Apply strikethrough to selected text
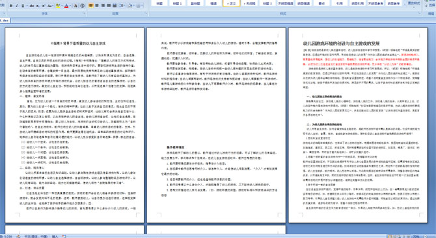Viewport: 436px width, 238px height. click(32, 6)
